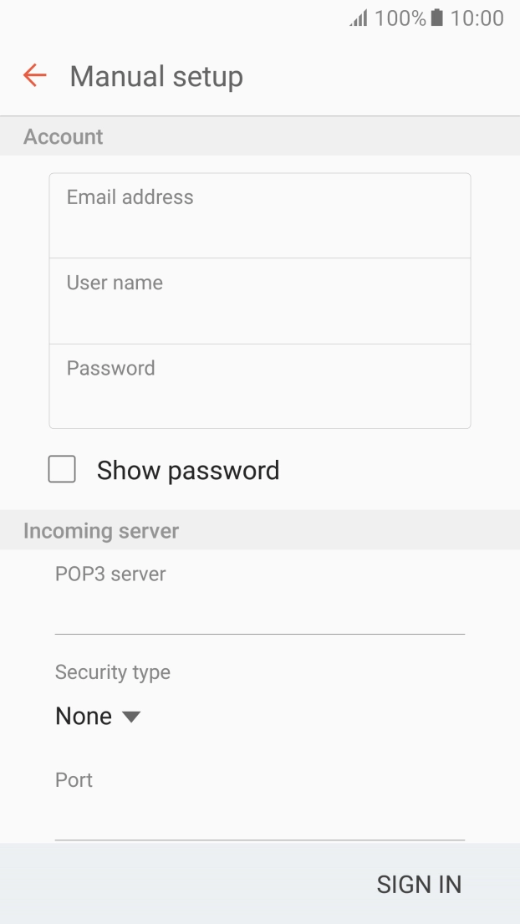This screenshot has width=520, height=924.
Task: Tap the Show password text label
Action: (188, 471)
